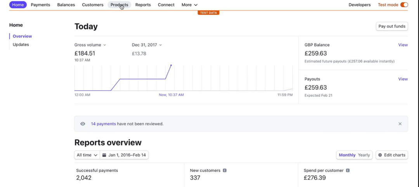Open the Connect tab
The width and height of the screenshot is (419, 187).
click(166, 5)
